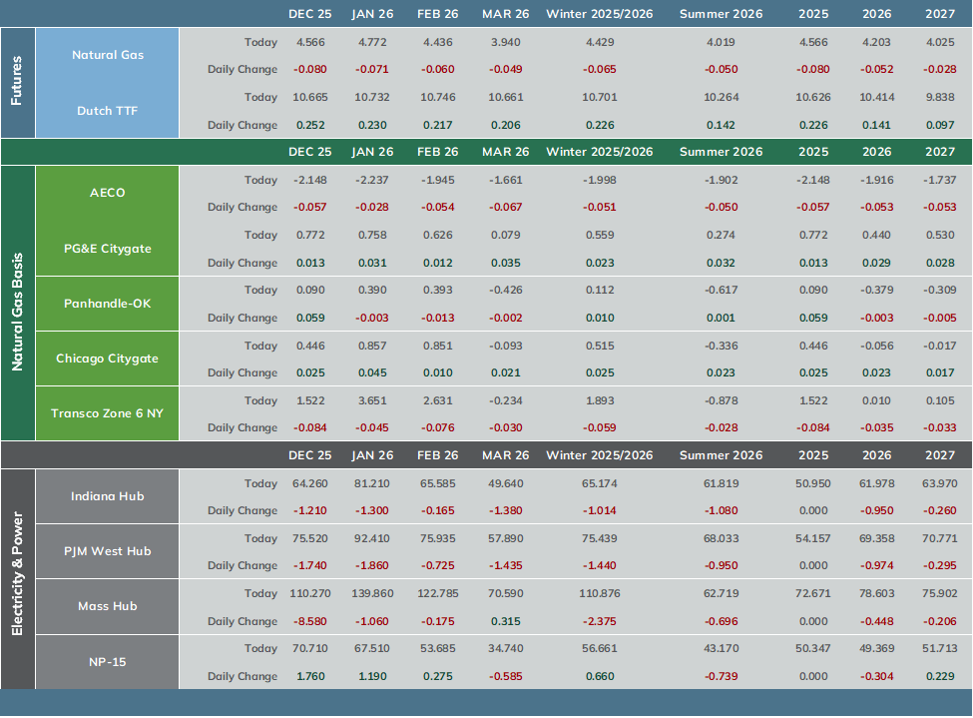
Task: Click the PG&E Citygate label
Action: click(x=108, y=249)
